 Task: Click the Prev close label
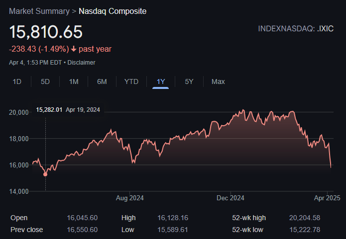tap(27, 230)
